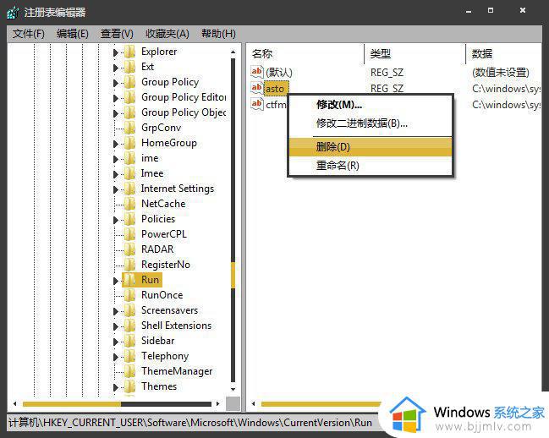Viewport: 549px width, 438px height.
Task: Click the PowerCPL folder icon
Action: pos(130,234)
